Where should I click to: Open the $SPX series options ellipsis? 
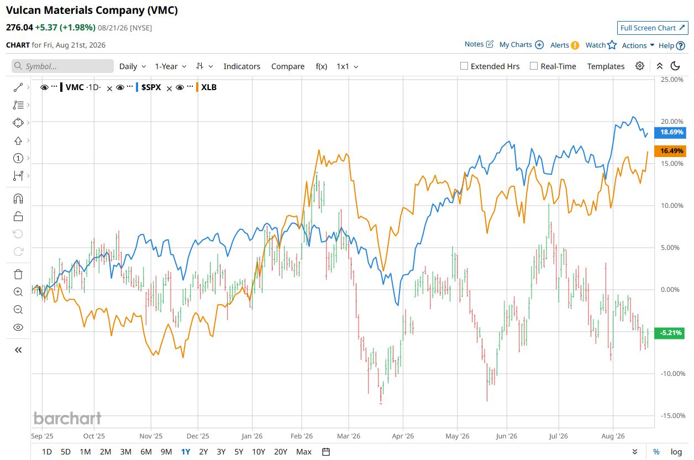point(130,87)
